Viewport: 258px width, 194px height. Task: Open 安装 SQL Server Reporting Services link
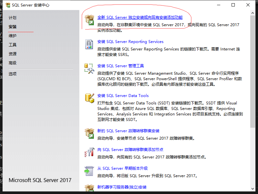tap(130, 42)
